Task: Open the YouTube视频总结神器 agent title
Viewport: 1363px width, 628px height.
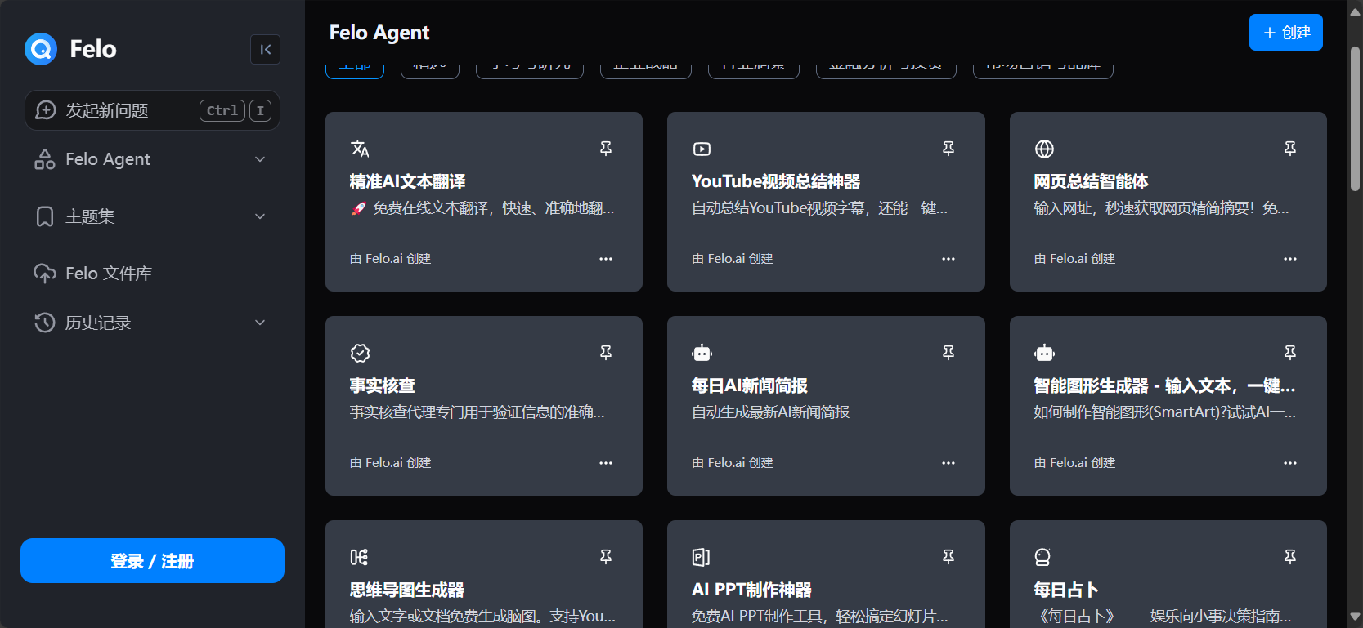Action: [776, 181]
